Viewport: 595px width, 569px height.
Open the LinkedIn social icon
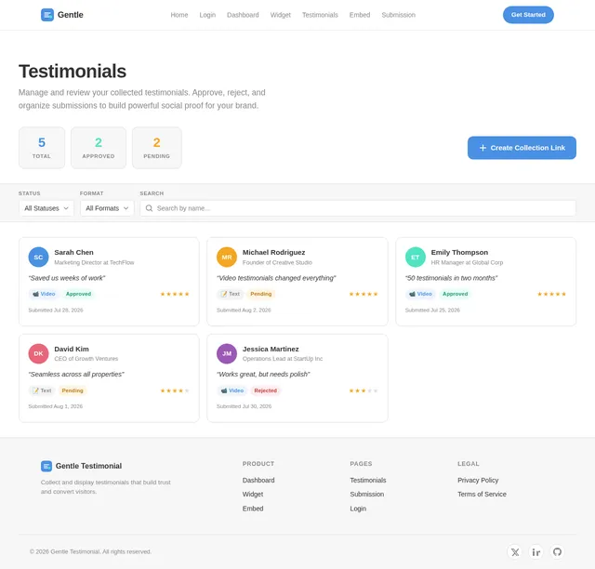(x=535, y=551)
